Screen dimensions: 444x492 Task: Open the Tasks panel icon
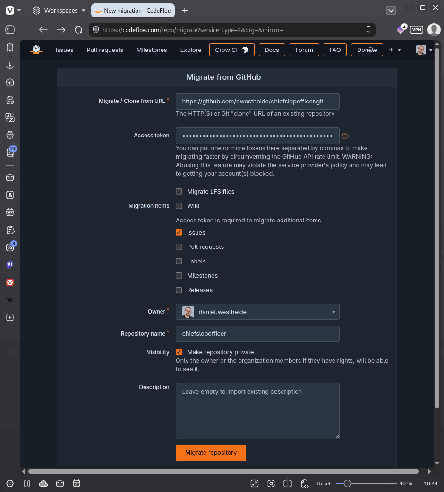click(10, 230)
